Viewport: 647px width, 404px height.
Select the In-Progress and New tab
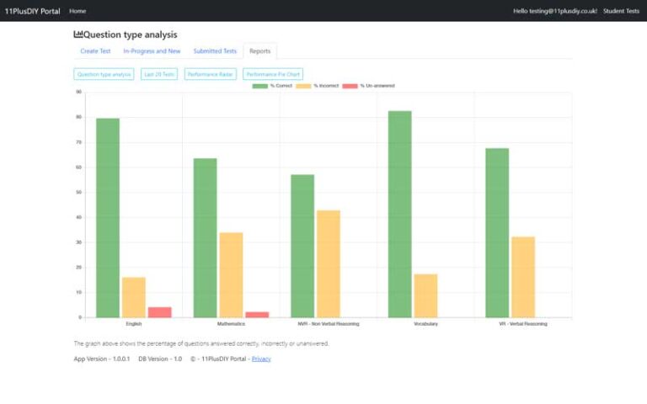coord(152,51)
